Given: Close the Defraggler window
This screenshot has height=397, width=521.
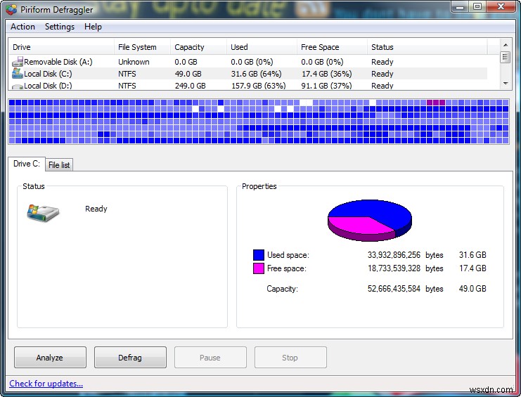Looking at the screenshot, I should (501, 6).
